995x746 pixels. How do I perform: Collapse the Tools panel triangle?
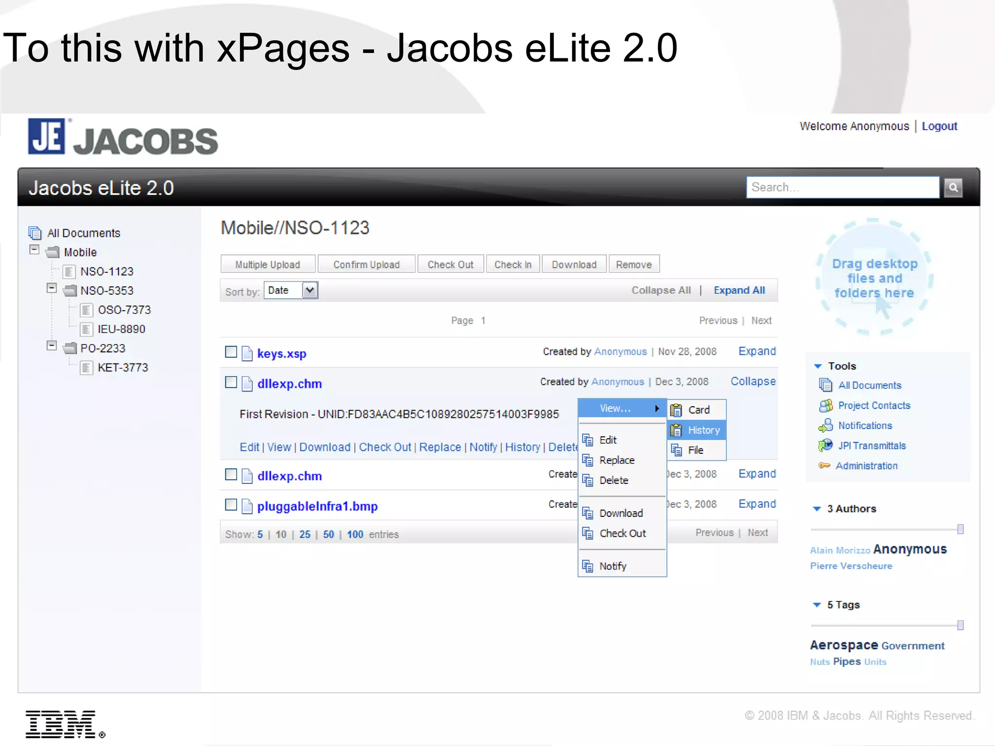click(818, 366)
